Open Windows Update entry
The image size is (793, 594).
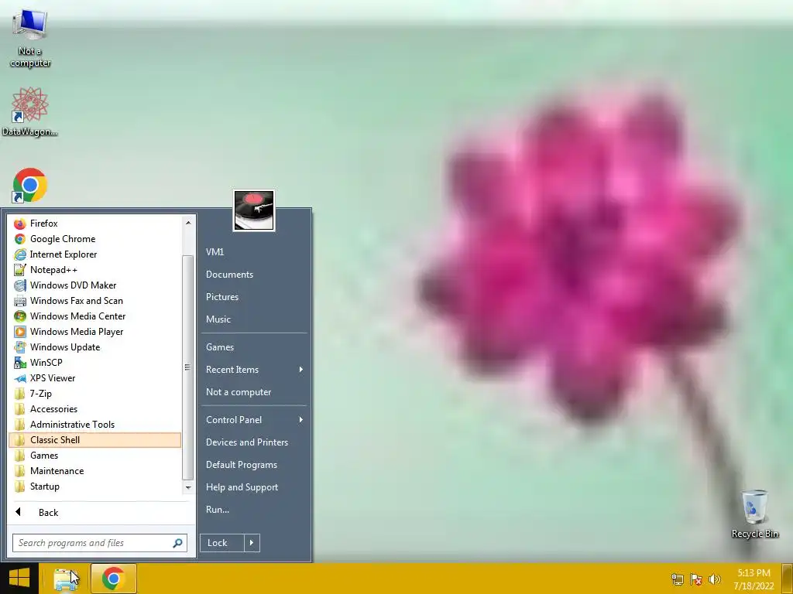(94, 347)
